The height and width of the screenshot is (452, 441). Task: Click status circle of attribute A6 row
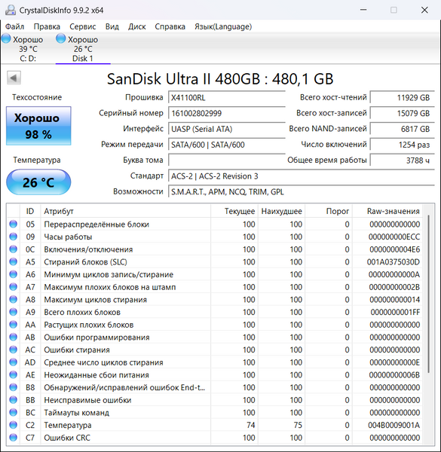(x=14, y=274)
